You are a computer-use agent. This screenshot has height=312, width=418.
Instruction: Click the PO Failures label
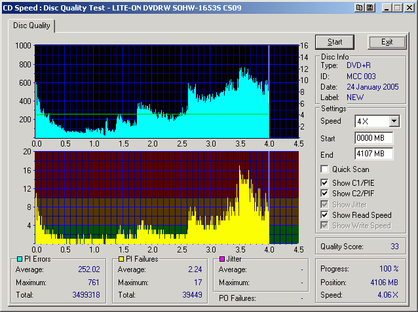(237, 298)
